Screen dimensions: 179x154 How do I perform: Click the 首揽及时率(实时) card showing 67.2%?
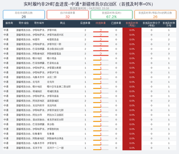[x=111, y=15]
